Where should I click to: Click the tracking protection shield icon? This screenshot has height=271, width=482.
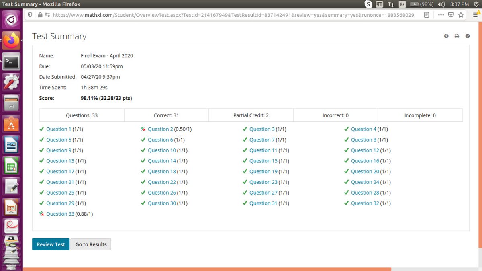[x=30, y=15]
